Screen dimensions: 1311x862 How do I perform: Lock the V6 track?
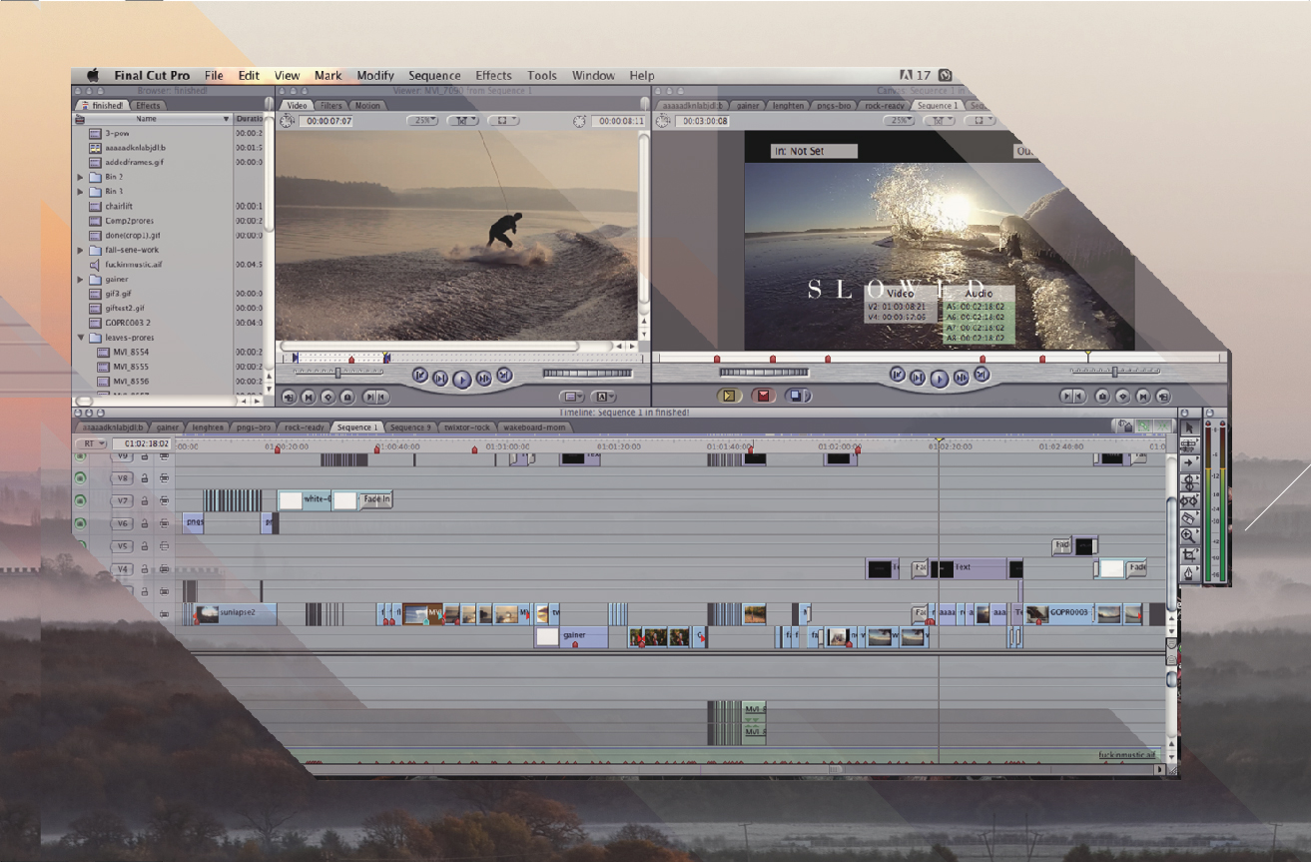pos(145,523)
